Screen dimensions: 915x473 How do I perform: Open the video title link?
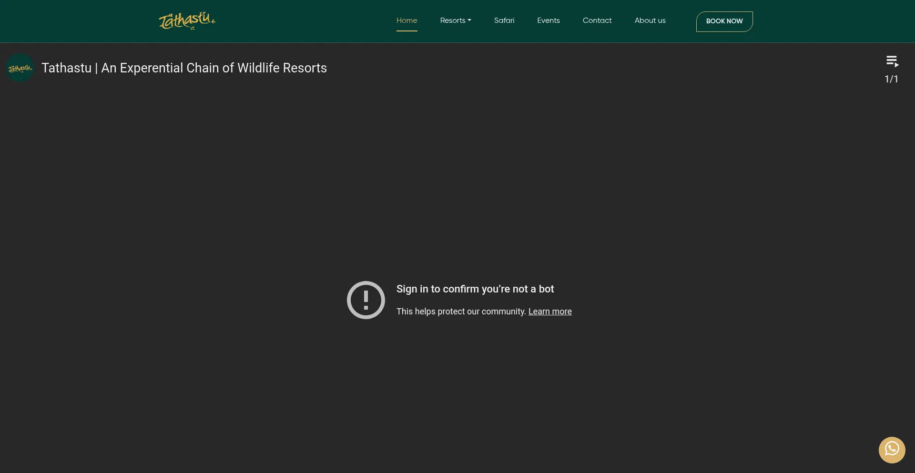184,68
